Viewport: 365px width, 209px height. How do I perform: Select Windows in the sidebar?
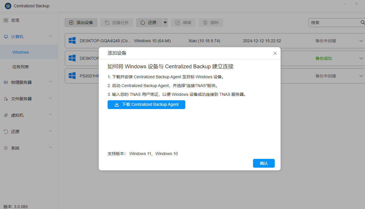21,52
